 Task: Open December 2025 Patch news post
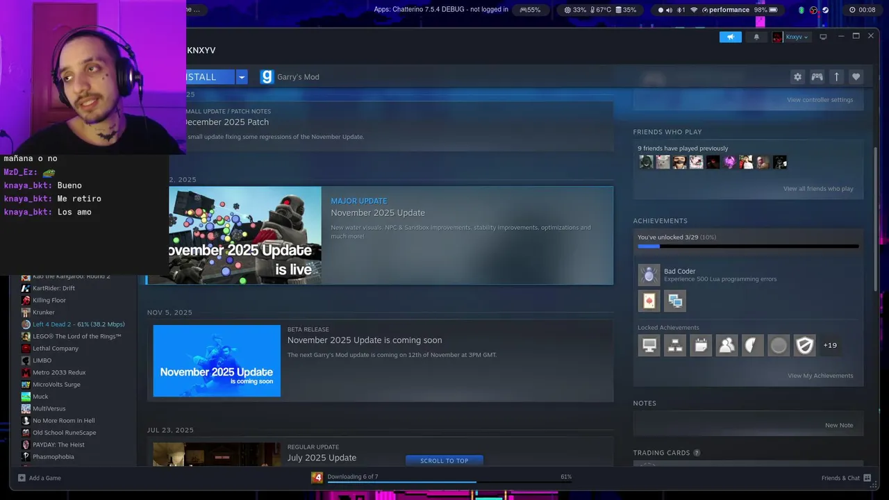click(x=227, y=122)
